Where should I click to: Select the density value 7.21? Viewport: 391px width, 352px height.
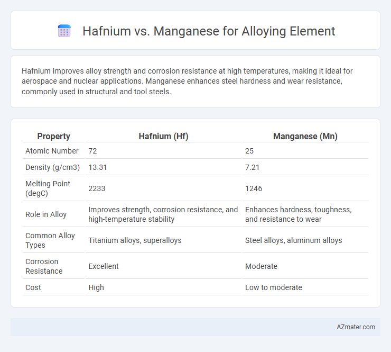tap(253, 167)
